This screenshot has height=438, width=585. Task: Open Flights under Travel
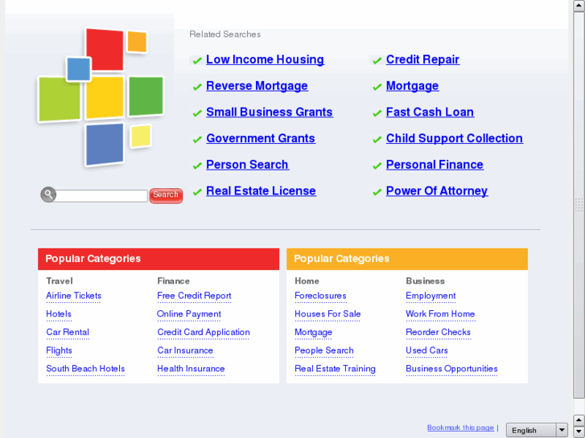(x=59, y=350)
